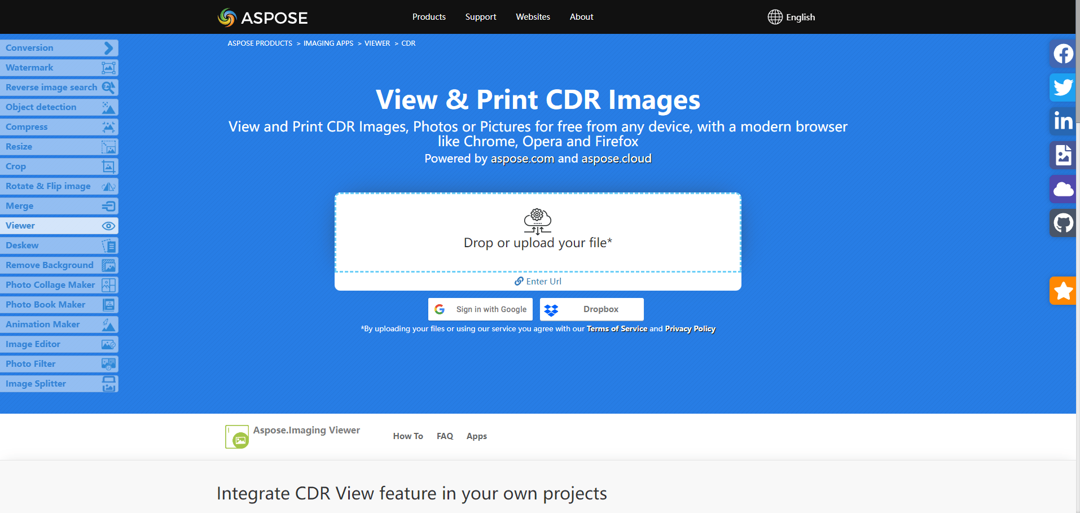The width and height of the screenshot is (1080, 513).
Task: Switch to the FAQ tab
Action: (445, 436)
